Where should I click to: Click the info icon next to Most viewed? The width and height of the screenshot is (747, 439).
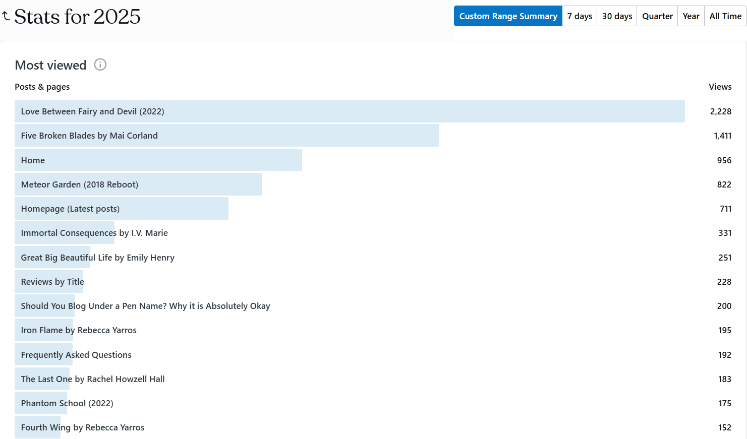click(x=100, y=65)
